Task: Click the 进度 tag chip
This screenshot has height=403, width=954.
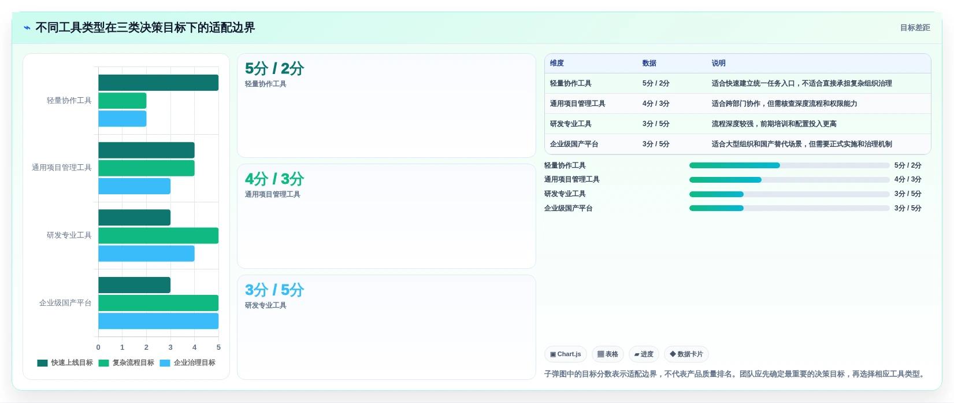Action: point(644,354)
